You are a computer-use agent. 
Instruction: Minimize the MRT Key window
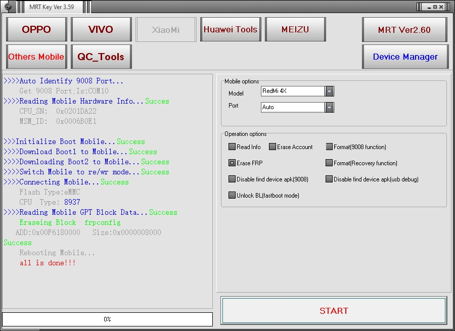click(x=429, y=7)
